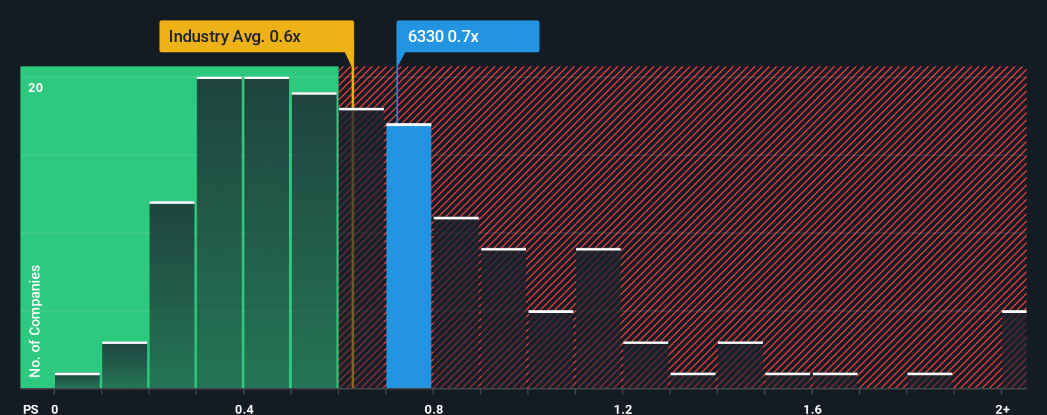
Task: Click the x-axis tick label 0.8
Action: [434, 409]
